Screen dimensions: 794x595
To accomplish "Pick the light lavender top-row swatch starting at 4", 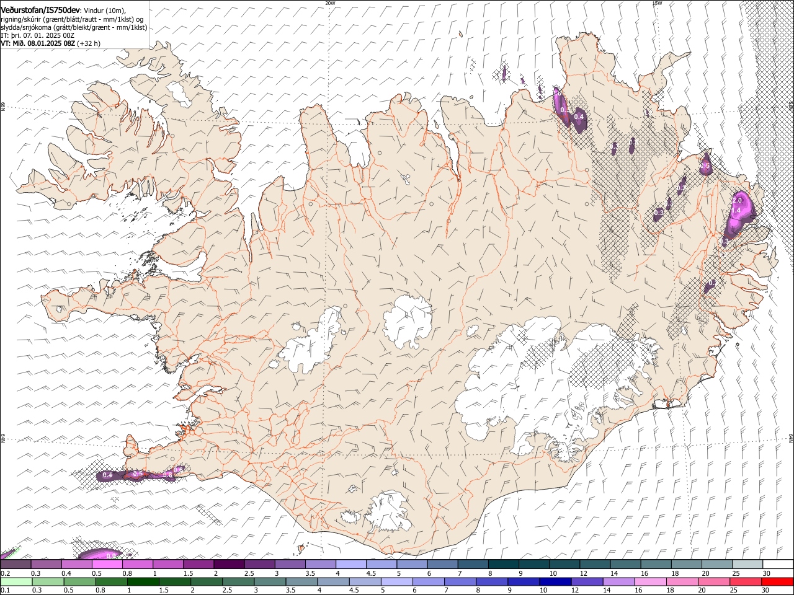I will [350, 564].
